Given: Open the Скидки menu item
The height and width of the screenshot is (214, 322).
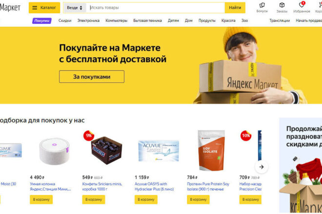Looking at the screenshot, I should [x=65, y=21].
